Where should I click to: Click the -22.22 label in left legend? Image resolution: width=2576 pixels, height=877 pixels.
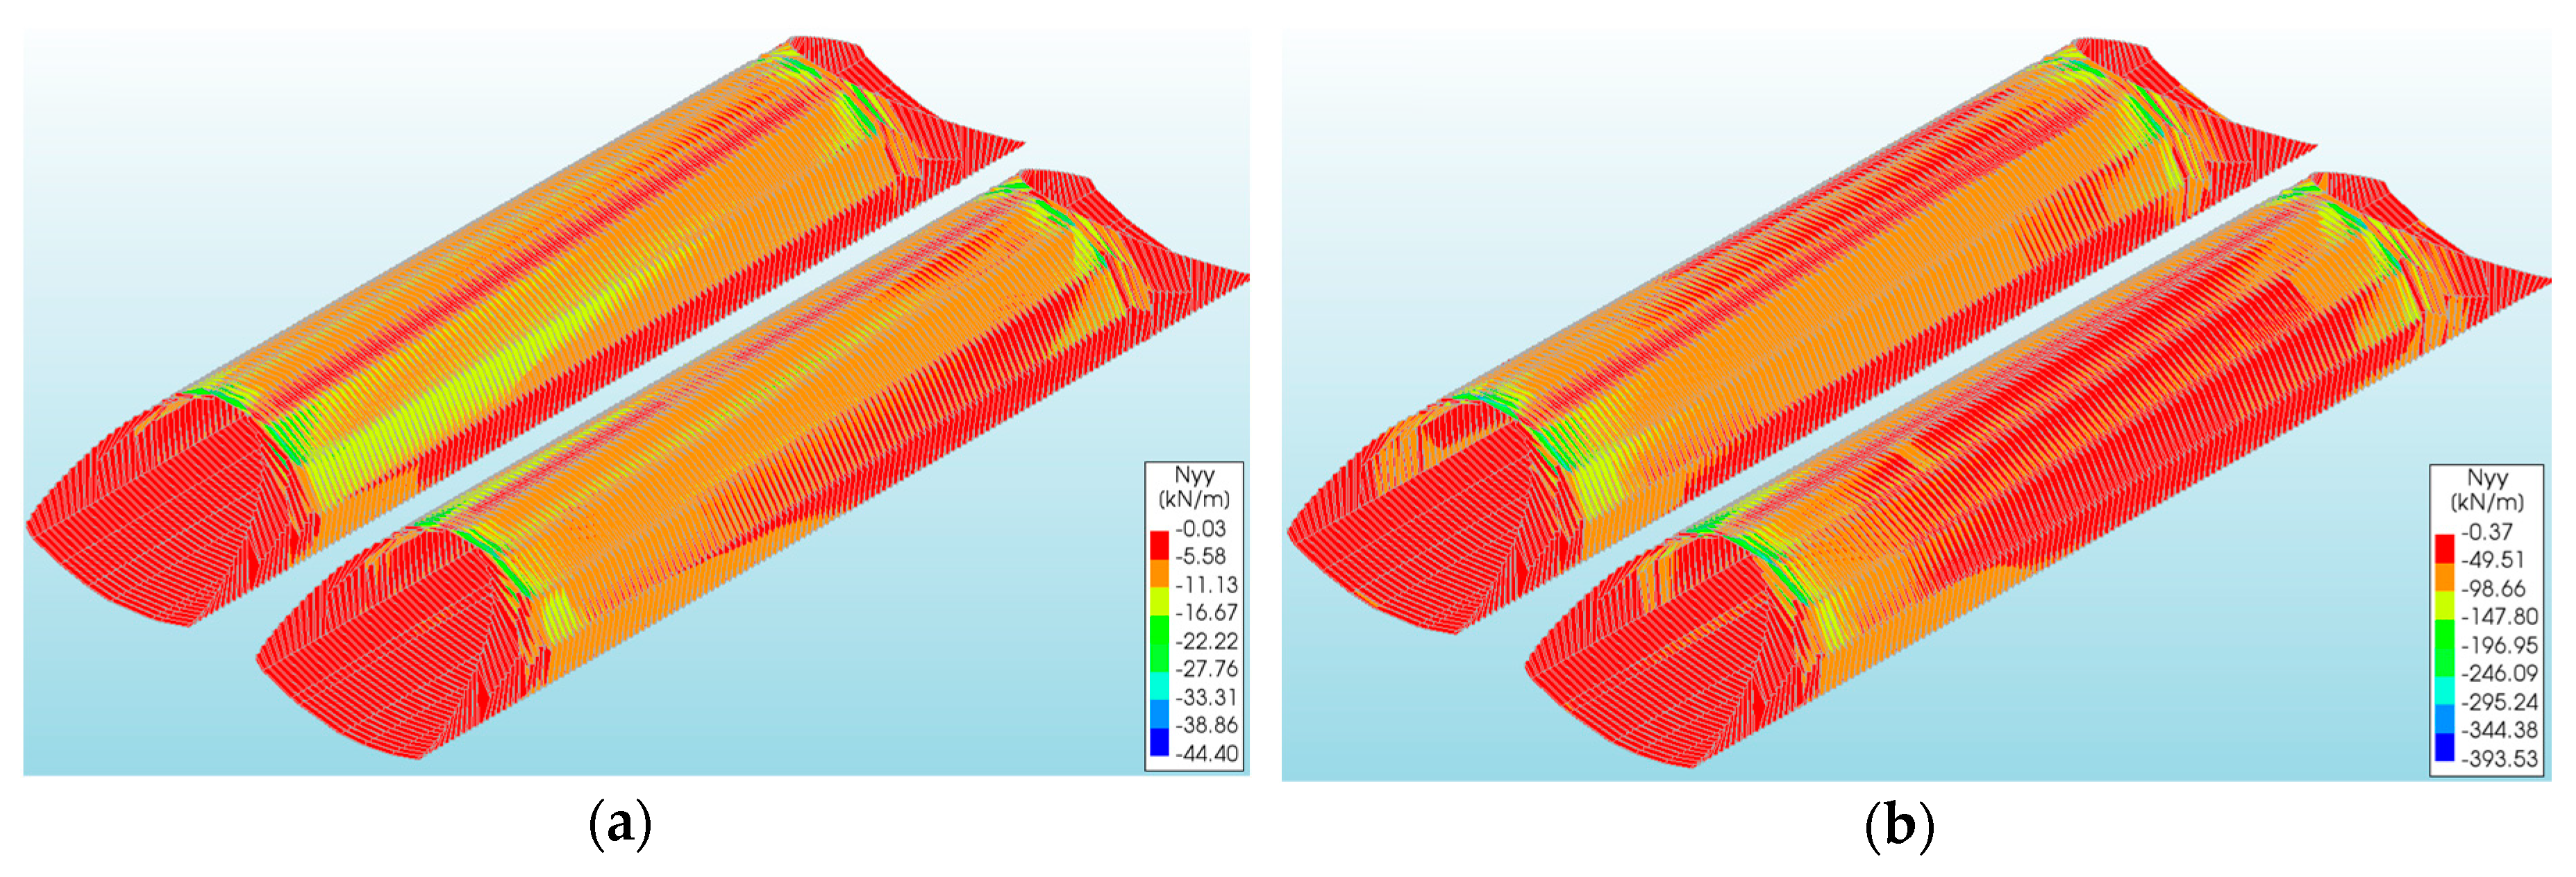point(1206,641)
